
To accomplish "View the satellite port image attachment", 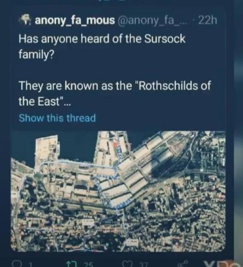I will (x=118, y=191).
